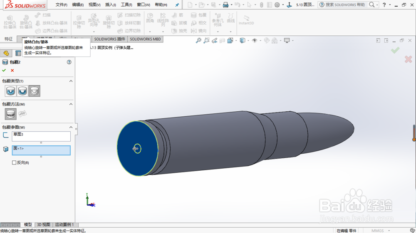Click the search magnifier icon
The image size is (416, 233).
pyautogui.click(x=372, y=5)
